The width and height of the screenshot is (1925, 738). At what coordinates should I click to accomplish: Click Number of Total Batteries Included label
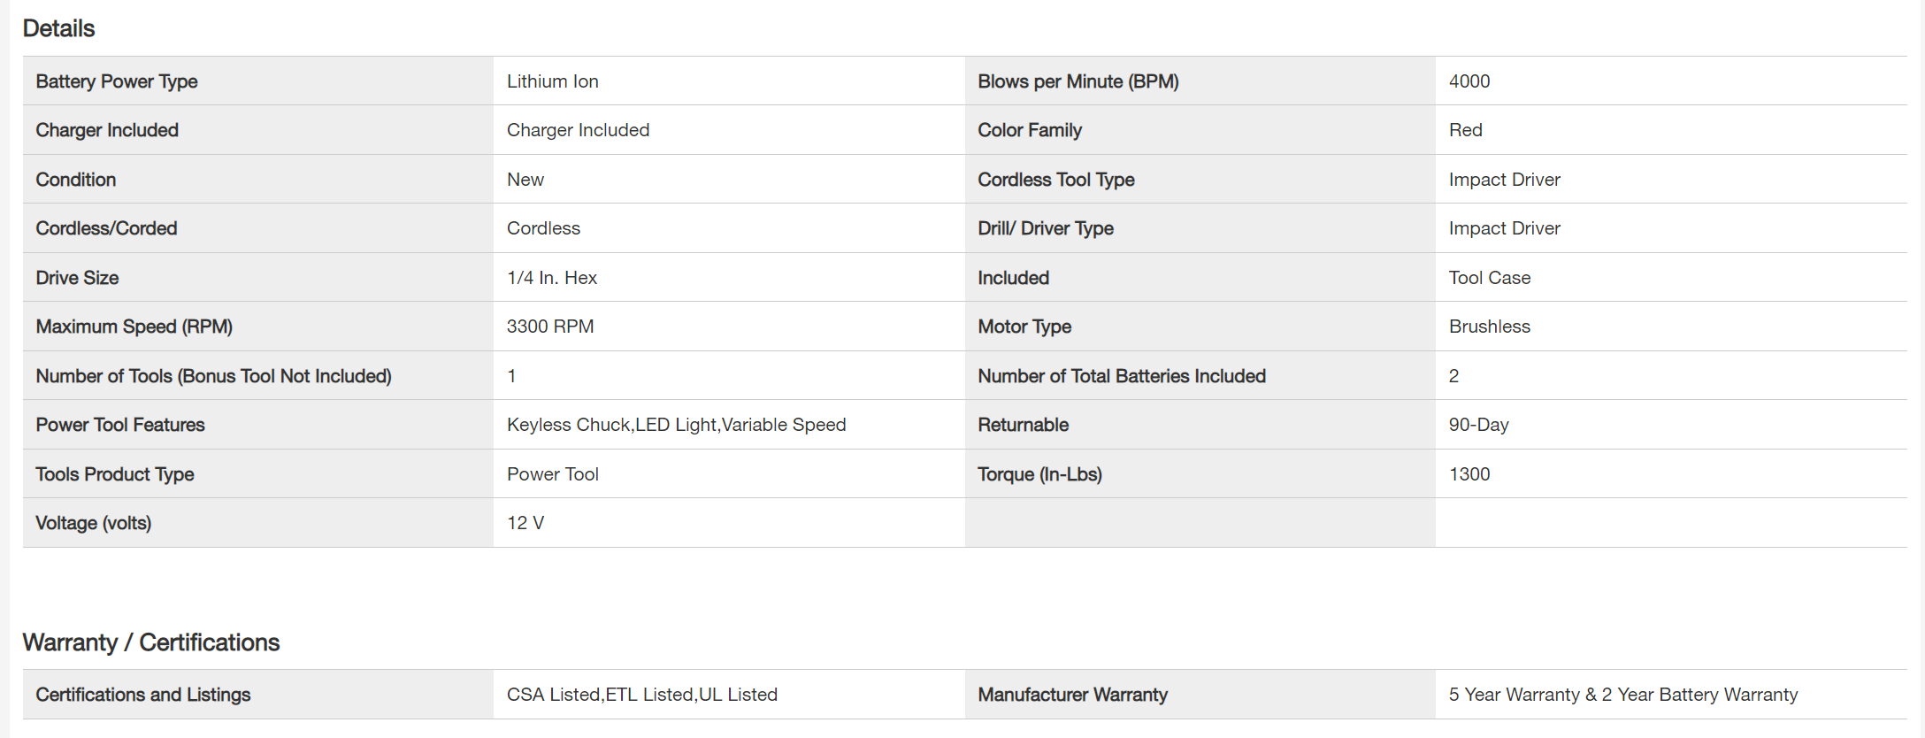1121,376
